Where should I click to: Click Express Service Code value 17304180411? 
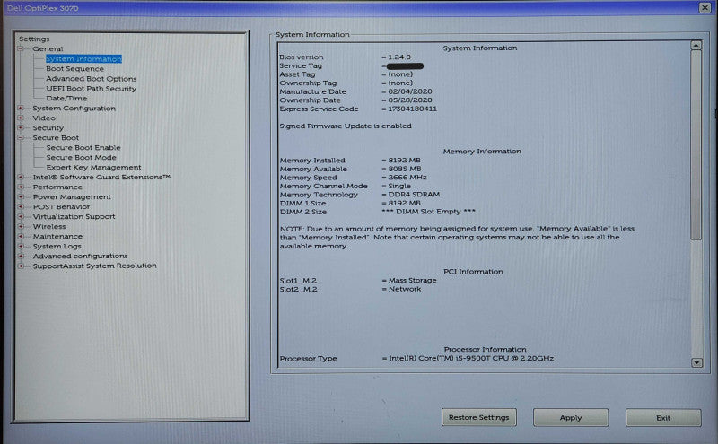(x=413, y=109)
